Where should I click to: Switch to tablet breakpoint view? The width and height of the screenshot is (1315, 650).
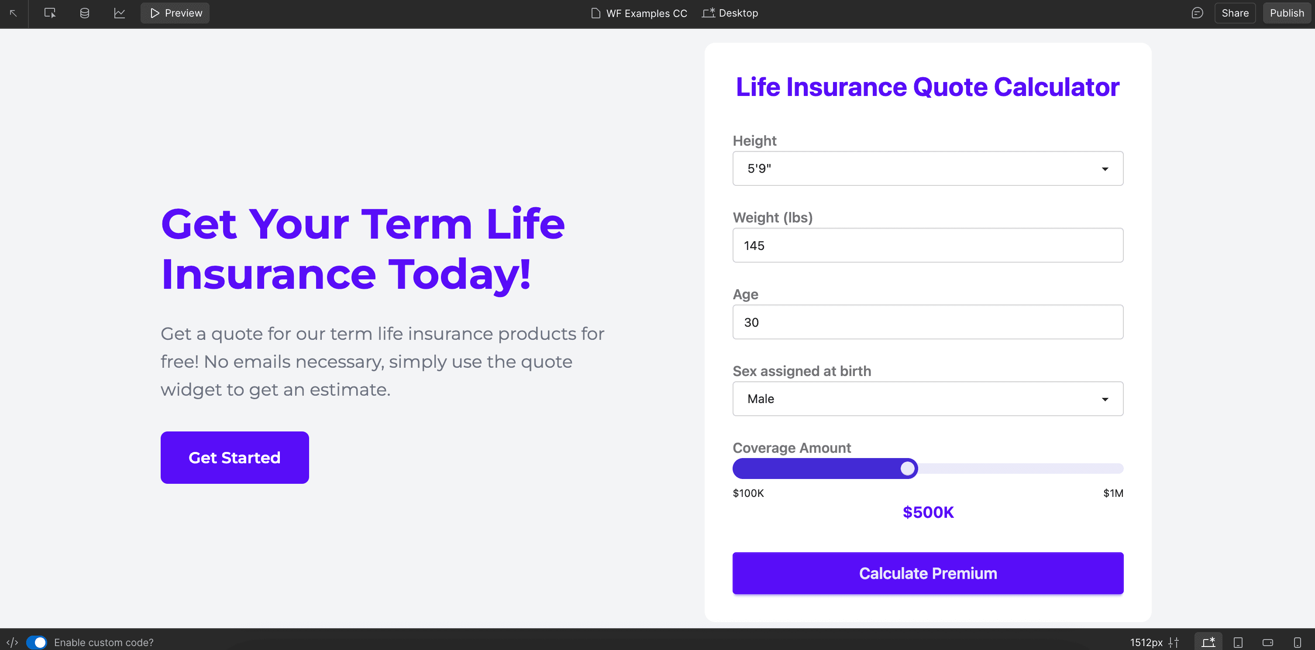pyautogui.click(x=1238, y=642)
